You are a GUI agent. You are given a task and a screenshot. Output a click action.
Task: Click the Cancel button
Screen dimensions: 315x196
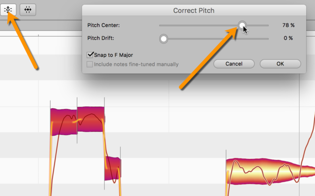point(234,64)
